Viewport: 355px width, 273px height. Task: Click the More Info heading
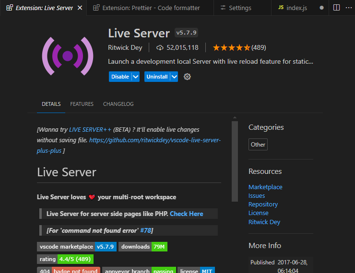click(x=265, y=245)
